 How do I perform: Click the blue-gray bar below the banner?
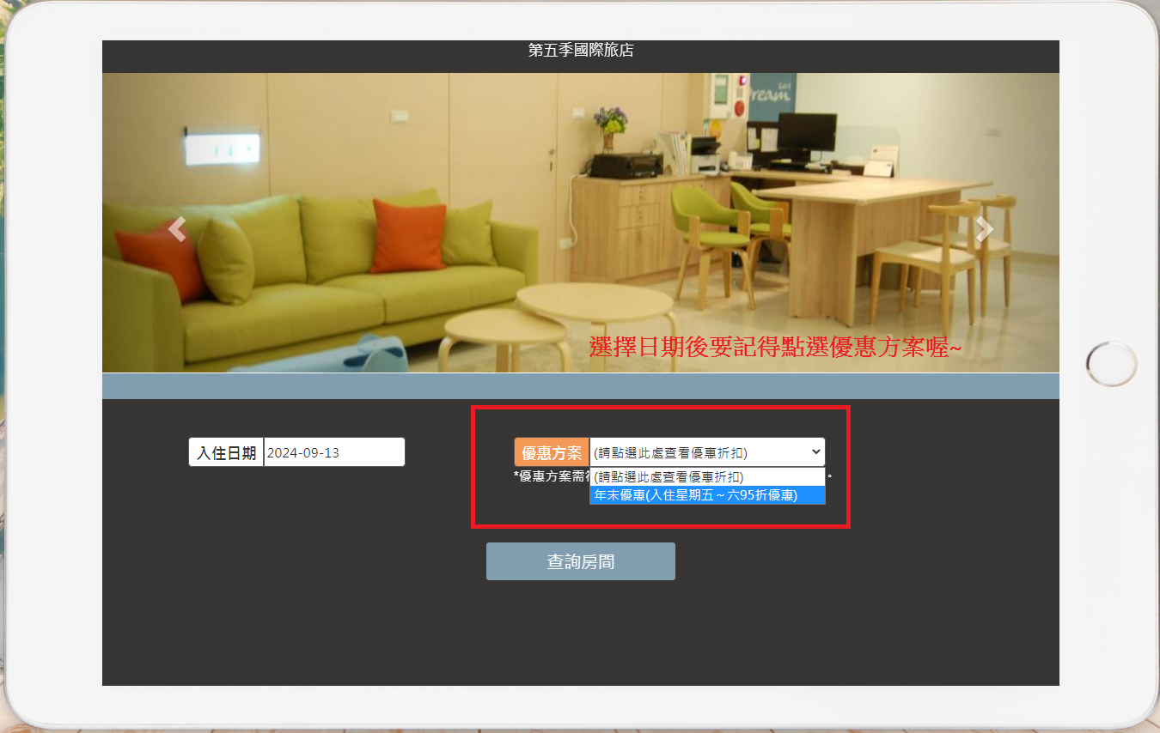[x=580, y=386]
